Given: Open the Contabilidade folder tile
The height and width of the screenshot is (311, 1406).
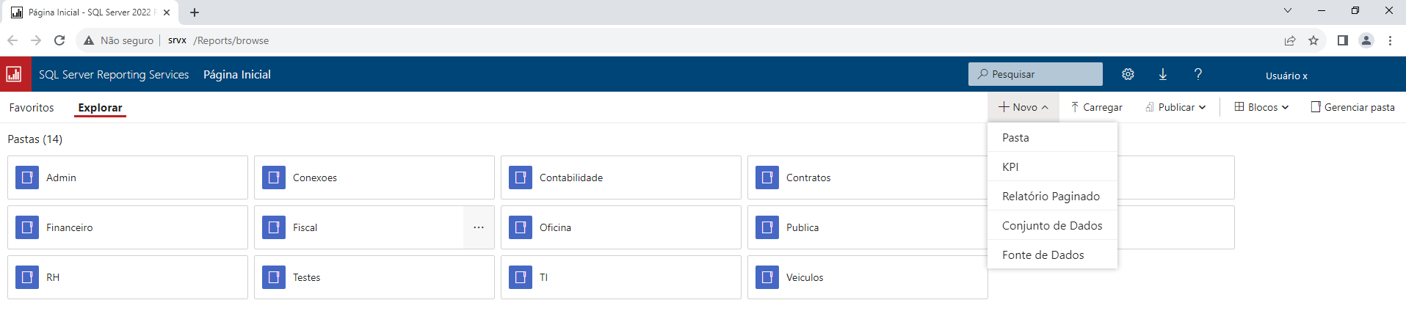Looking at the screenshot, I should 621,178.
